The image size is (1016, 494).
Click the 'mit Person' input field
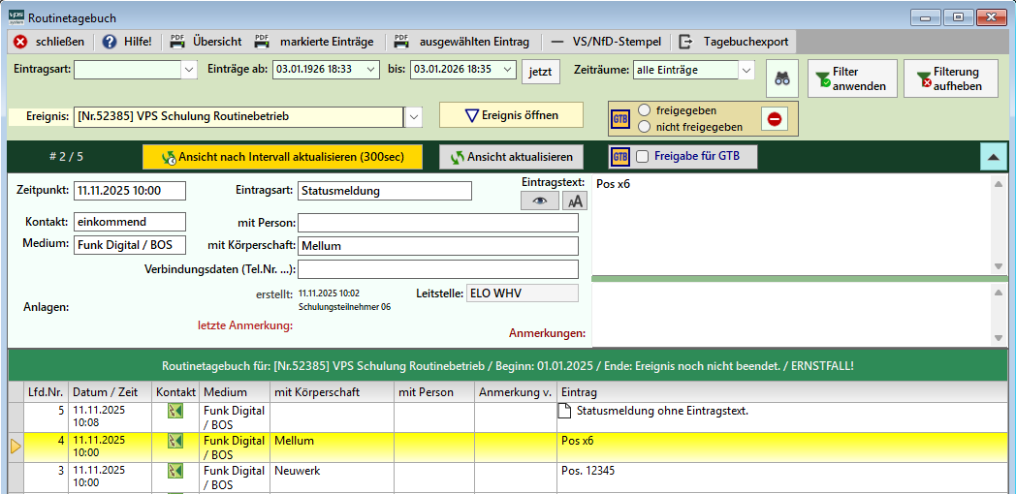click(x=437, y=222)
